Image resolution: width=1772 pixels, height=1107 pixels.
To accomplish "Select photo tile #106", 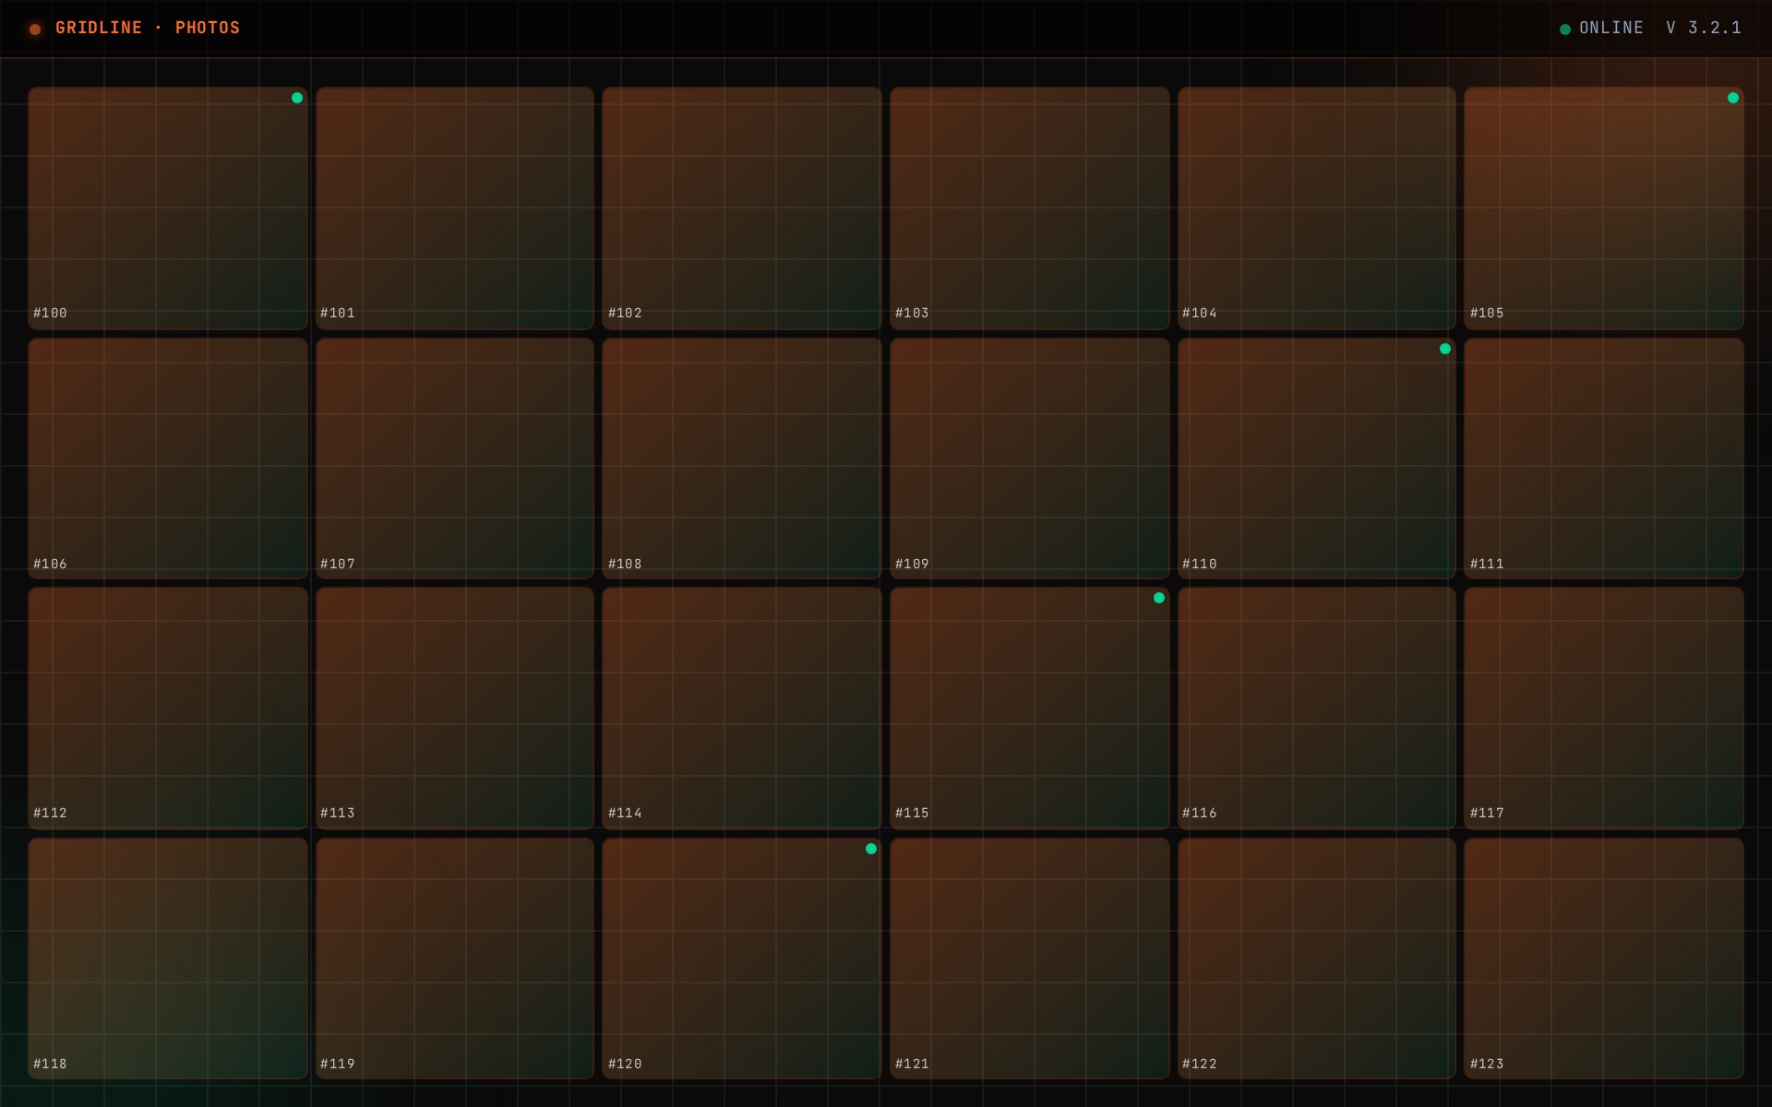I will click(168, 458).
